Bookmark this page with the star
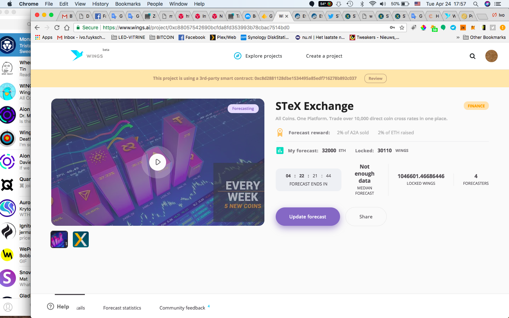 pos(402,28)
